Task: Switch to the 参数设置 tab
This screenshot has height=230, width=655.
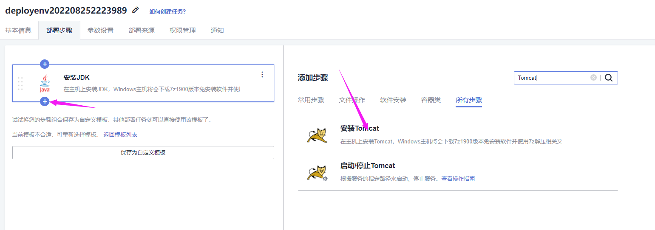Action: point(101,31)
